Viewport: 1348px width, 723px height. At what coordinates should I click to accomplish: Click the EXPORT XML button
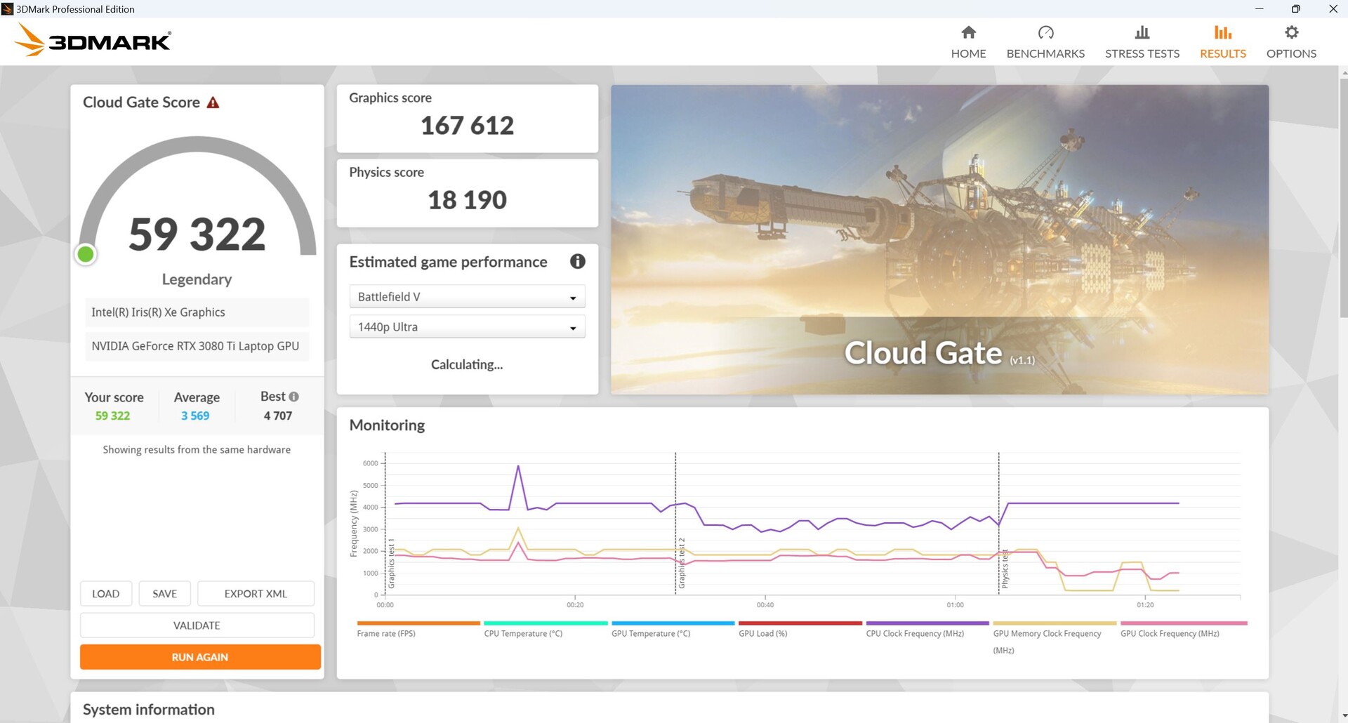256,594
